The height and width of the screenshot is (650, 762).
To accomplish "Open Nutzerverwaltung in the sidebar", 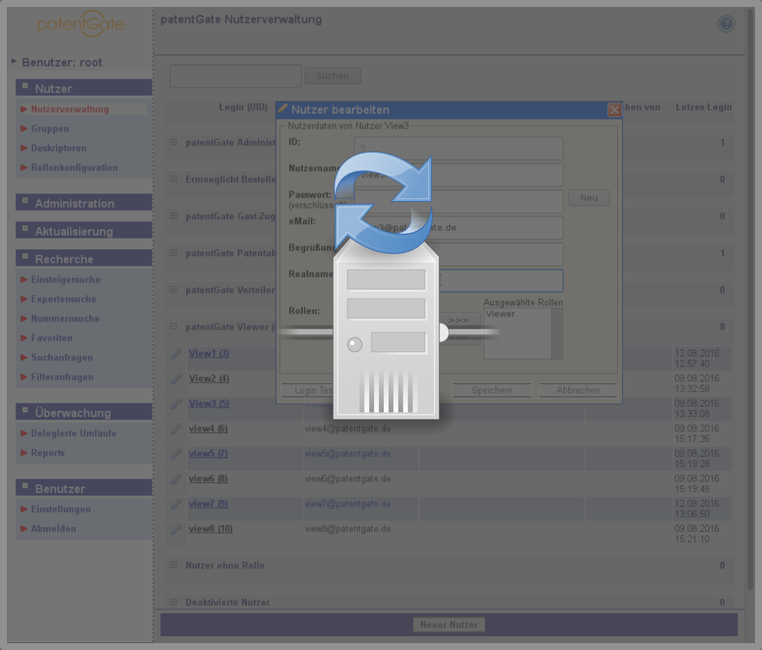I will [70, 109].
